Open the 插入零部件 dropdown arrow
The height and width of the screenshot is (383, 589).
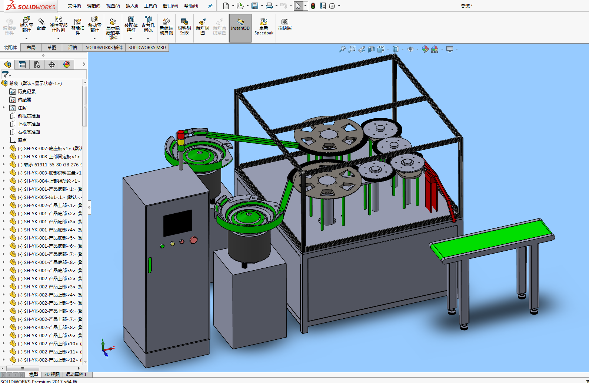click(x=26, y=38)
